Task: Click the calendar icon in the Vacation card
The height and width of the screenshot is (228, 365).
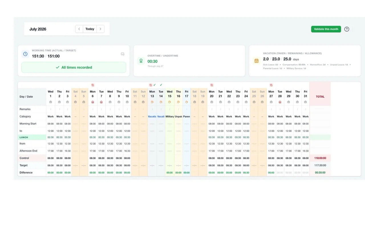Action: click(x=256, y=61)
